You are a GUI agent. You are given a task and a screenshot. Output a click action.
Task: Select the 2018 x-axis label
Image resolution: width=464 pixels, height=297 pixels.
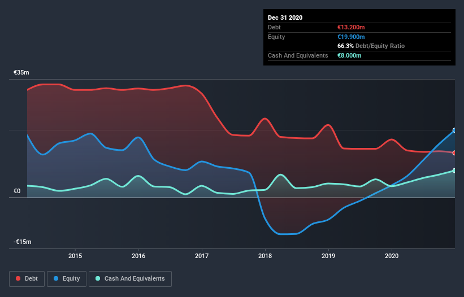pos(265,256)
